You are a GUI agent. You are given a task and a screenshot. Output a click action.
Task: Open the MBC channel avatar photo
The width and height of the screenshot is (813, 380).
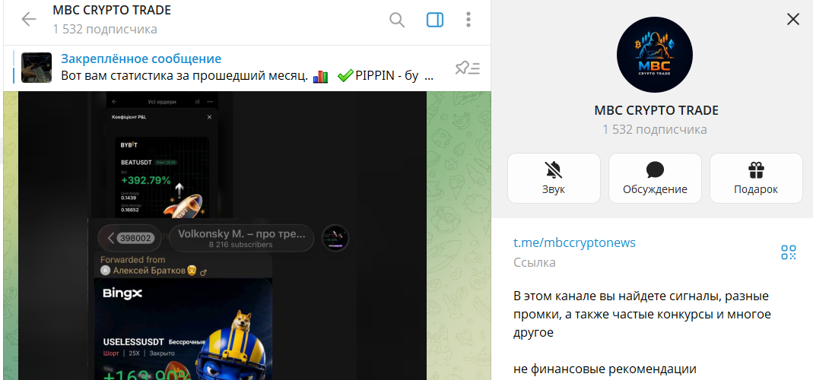(x=654, y=55)
